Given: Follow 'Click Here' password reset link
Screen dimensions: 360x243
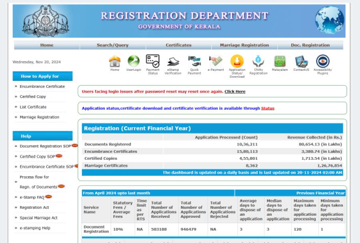Looking at the screenshot, I should [x=235, y=91].
